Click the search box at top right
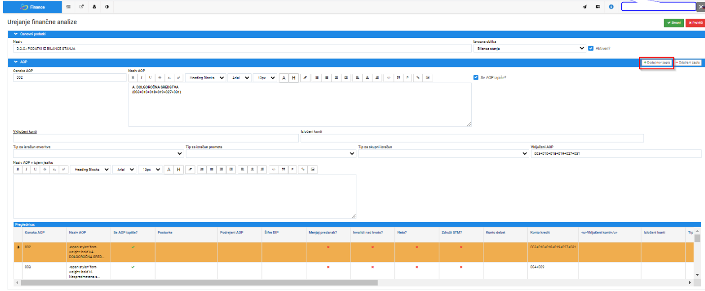This screenshot has width=705, height=291. point(658,7)
